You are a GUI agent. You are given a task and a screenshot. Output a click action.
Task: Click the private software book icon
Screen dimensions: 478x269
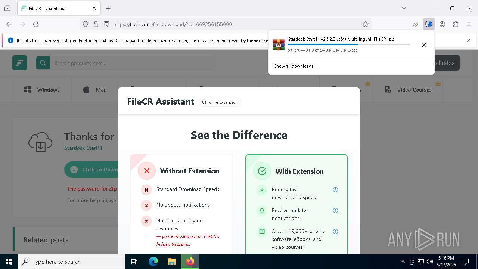click(x=262, y=232)
